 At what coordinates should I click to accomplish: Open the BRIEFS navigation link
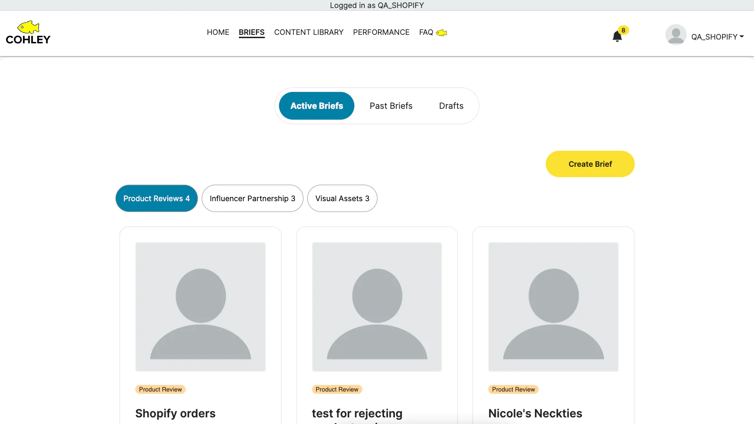coord(252,32)
